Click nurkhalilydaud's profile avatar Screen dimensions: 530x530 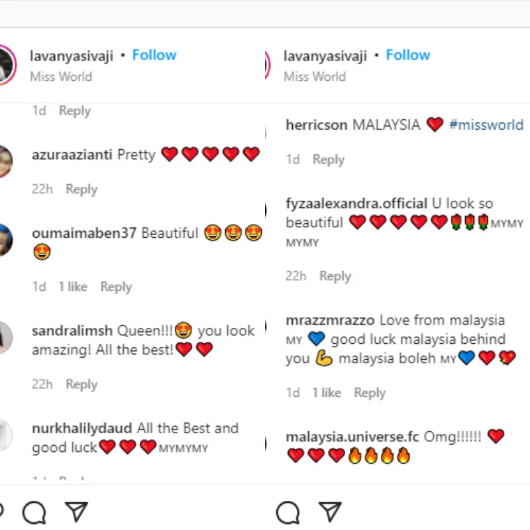tap(5, 435)
